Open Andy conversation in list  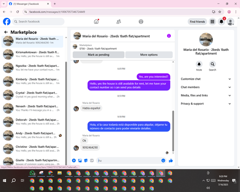[x=32, y=135]
